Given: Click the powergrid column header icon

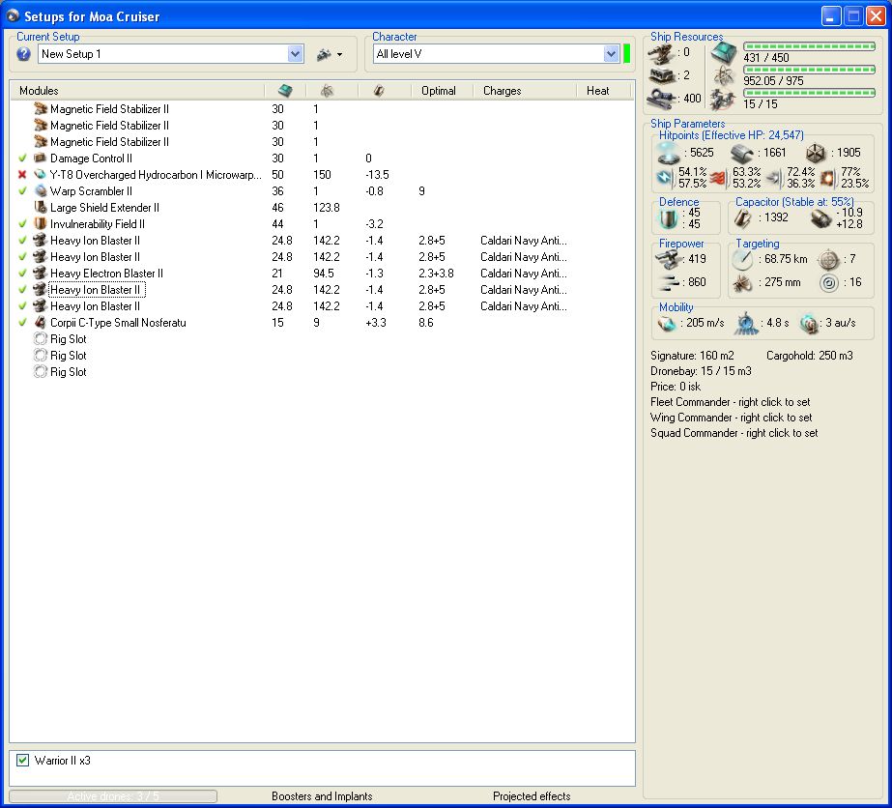Looking at the screenshot, I should tap(327, 91).
